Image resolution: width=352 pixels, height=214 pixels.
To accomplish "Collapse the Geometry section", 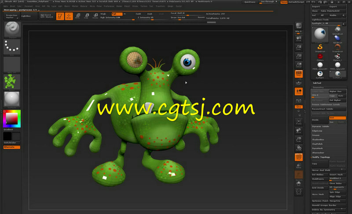I will click(318, 87).
